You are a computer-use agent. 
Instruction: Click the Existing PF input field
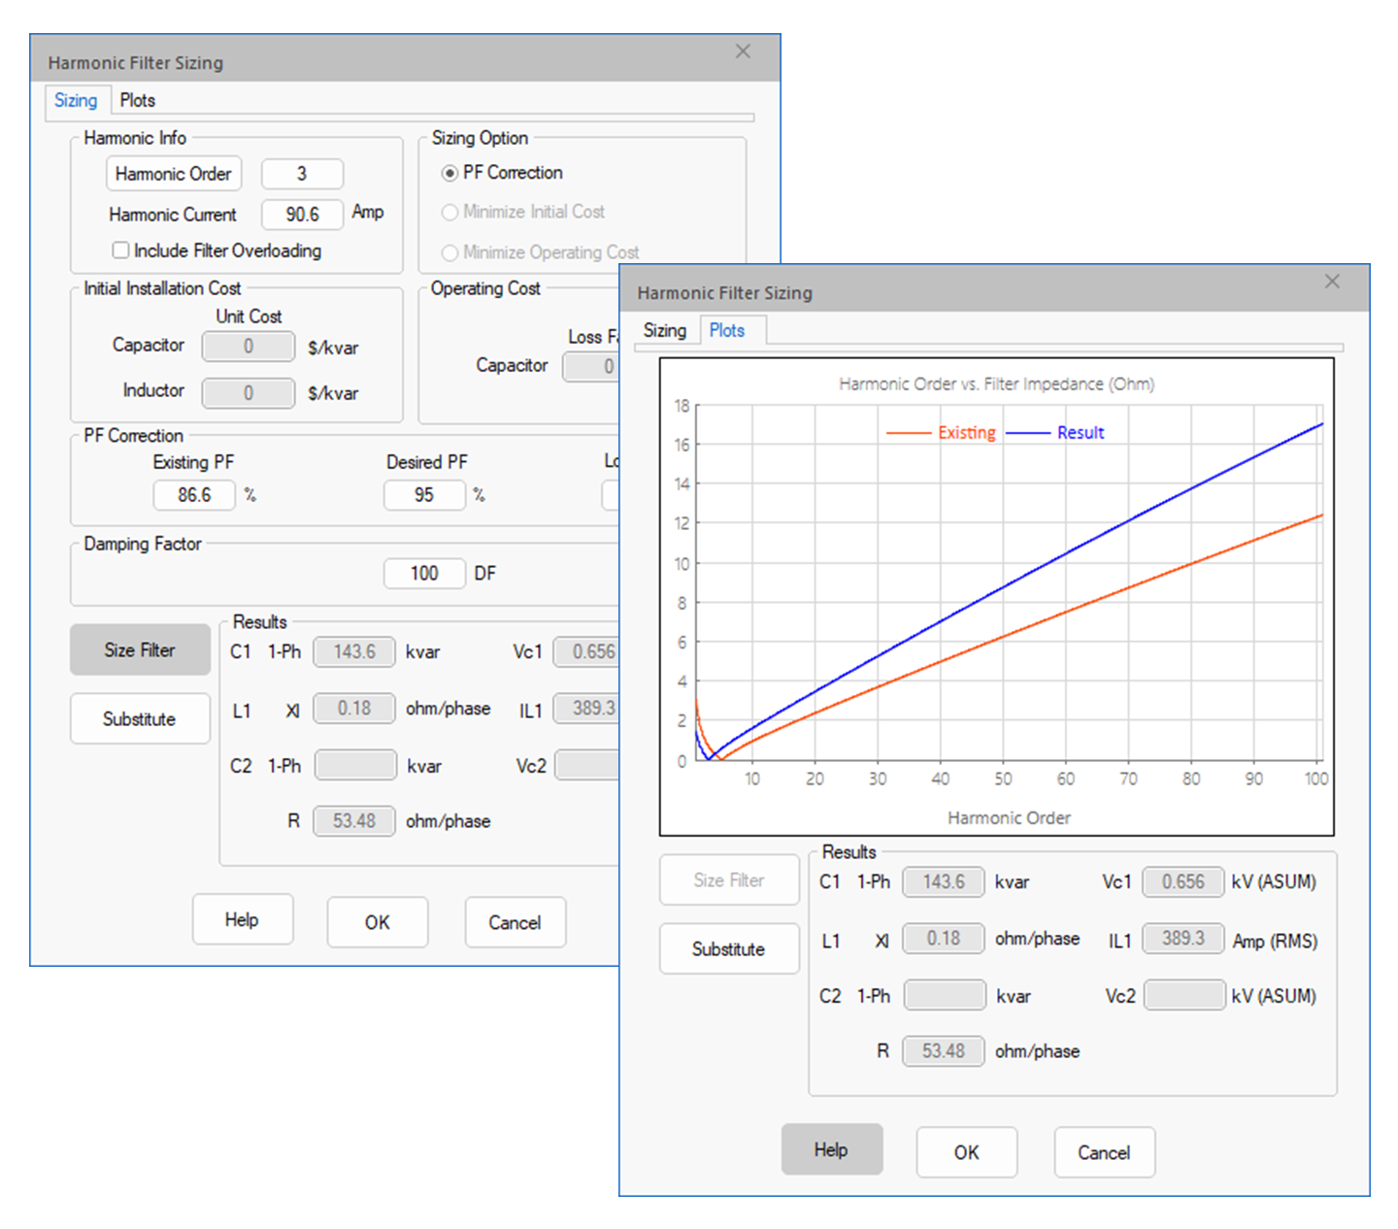coord(194,495)
